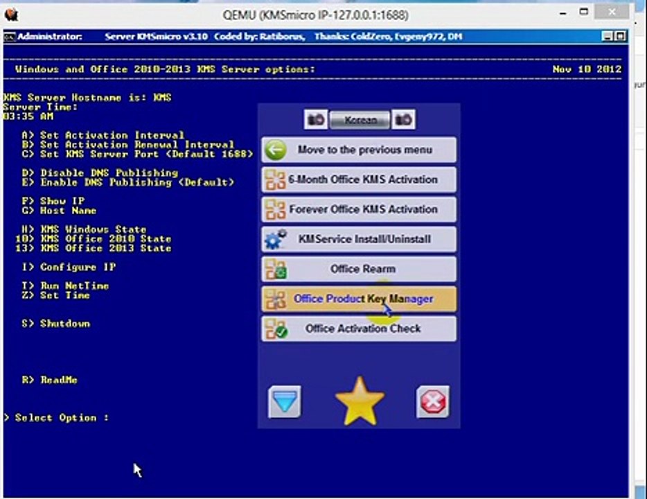Open Office Product Key Manager
The height and width of the screenshot is (499, 647).
click(x=359, y=299)
